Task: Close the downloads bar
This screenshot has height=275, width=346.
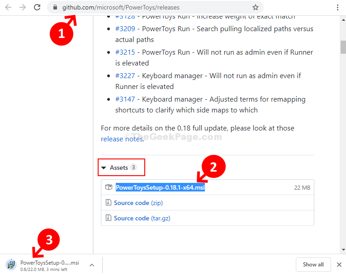Action: [x=339, y=265]
